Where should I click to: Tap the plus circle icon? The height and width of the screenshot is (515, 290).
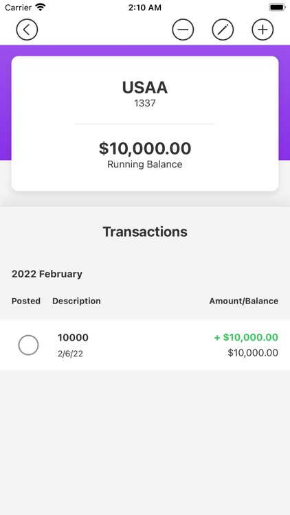263,30
